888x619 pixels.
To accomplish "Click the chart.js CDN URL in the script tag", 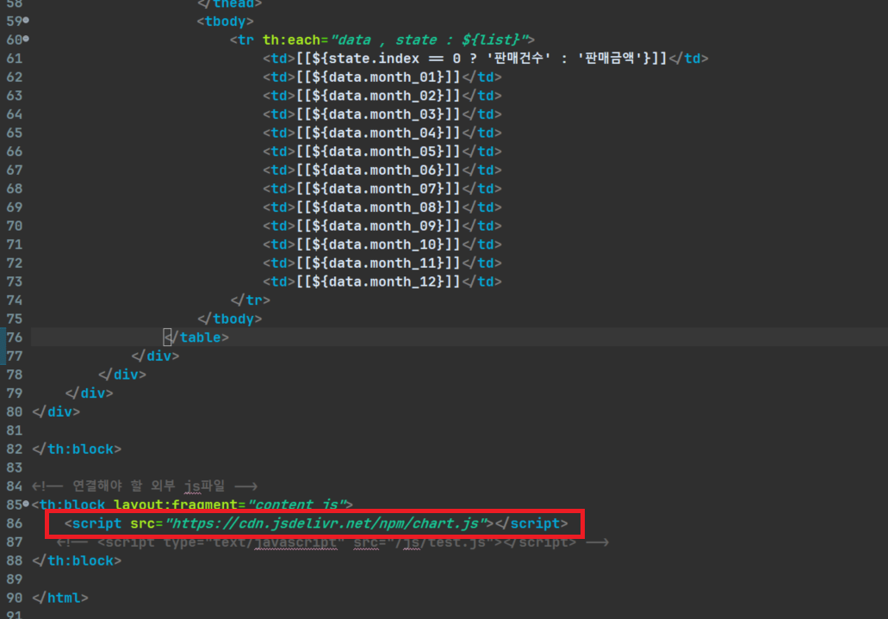I will 325,523.
